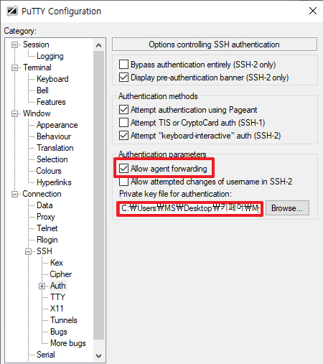Enable Bypass authentication entirely checkbox
323x364 pixels.
[x=123, y=65]
